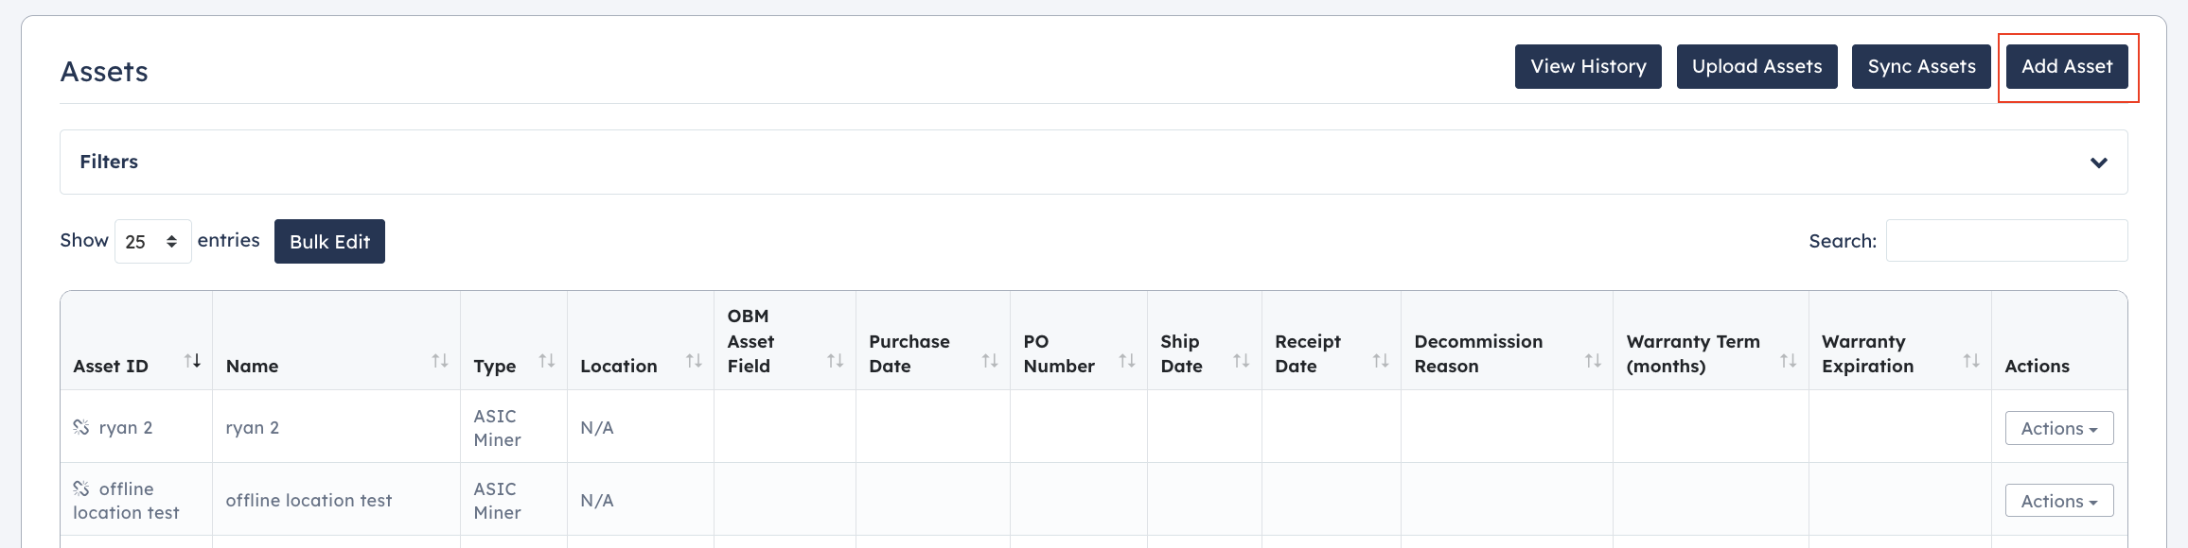Click the Add Asset button
The height and width of the screenshot is (548, 2188).
point(2067,67)
